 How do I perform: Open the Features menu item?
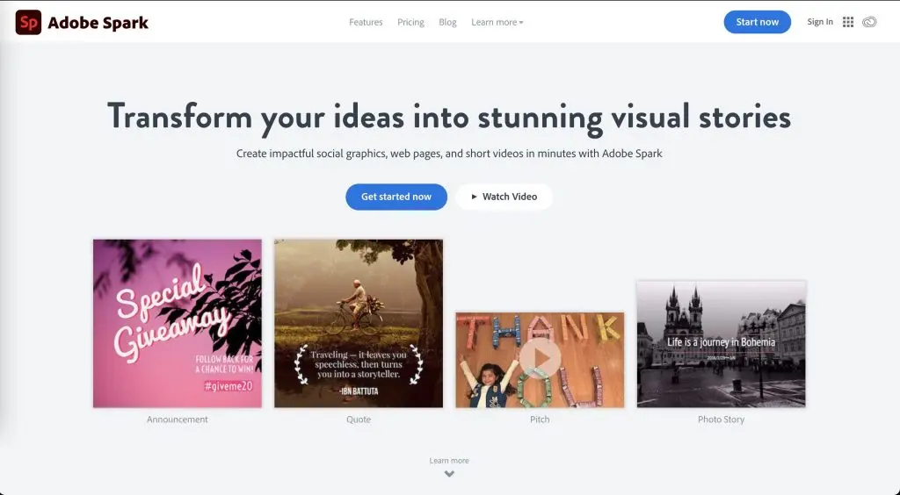(366, 22)
